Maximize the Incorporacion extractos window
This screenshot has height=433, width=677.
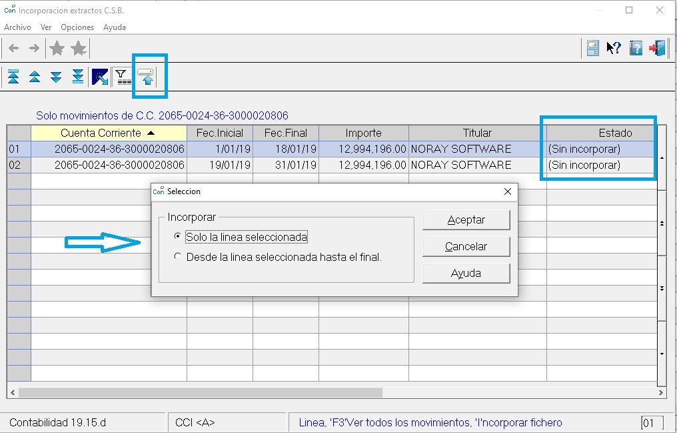629,10
